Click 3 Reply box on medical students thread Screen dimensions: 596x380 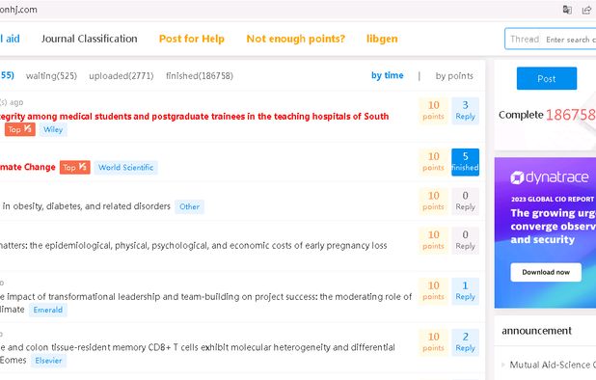tap(465, 111)
